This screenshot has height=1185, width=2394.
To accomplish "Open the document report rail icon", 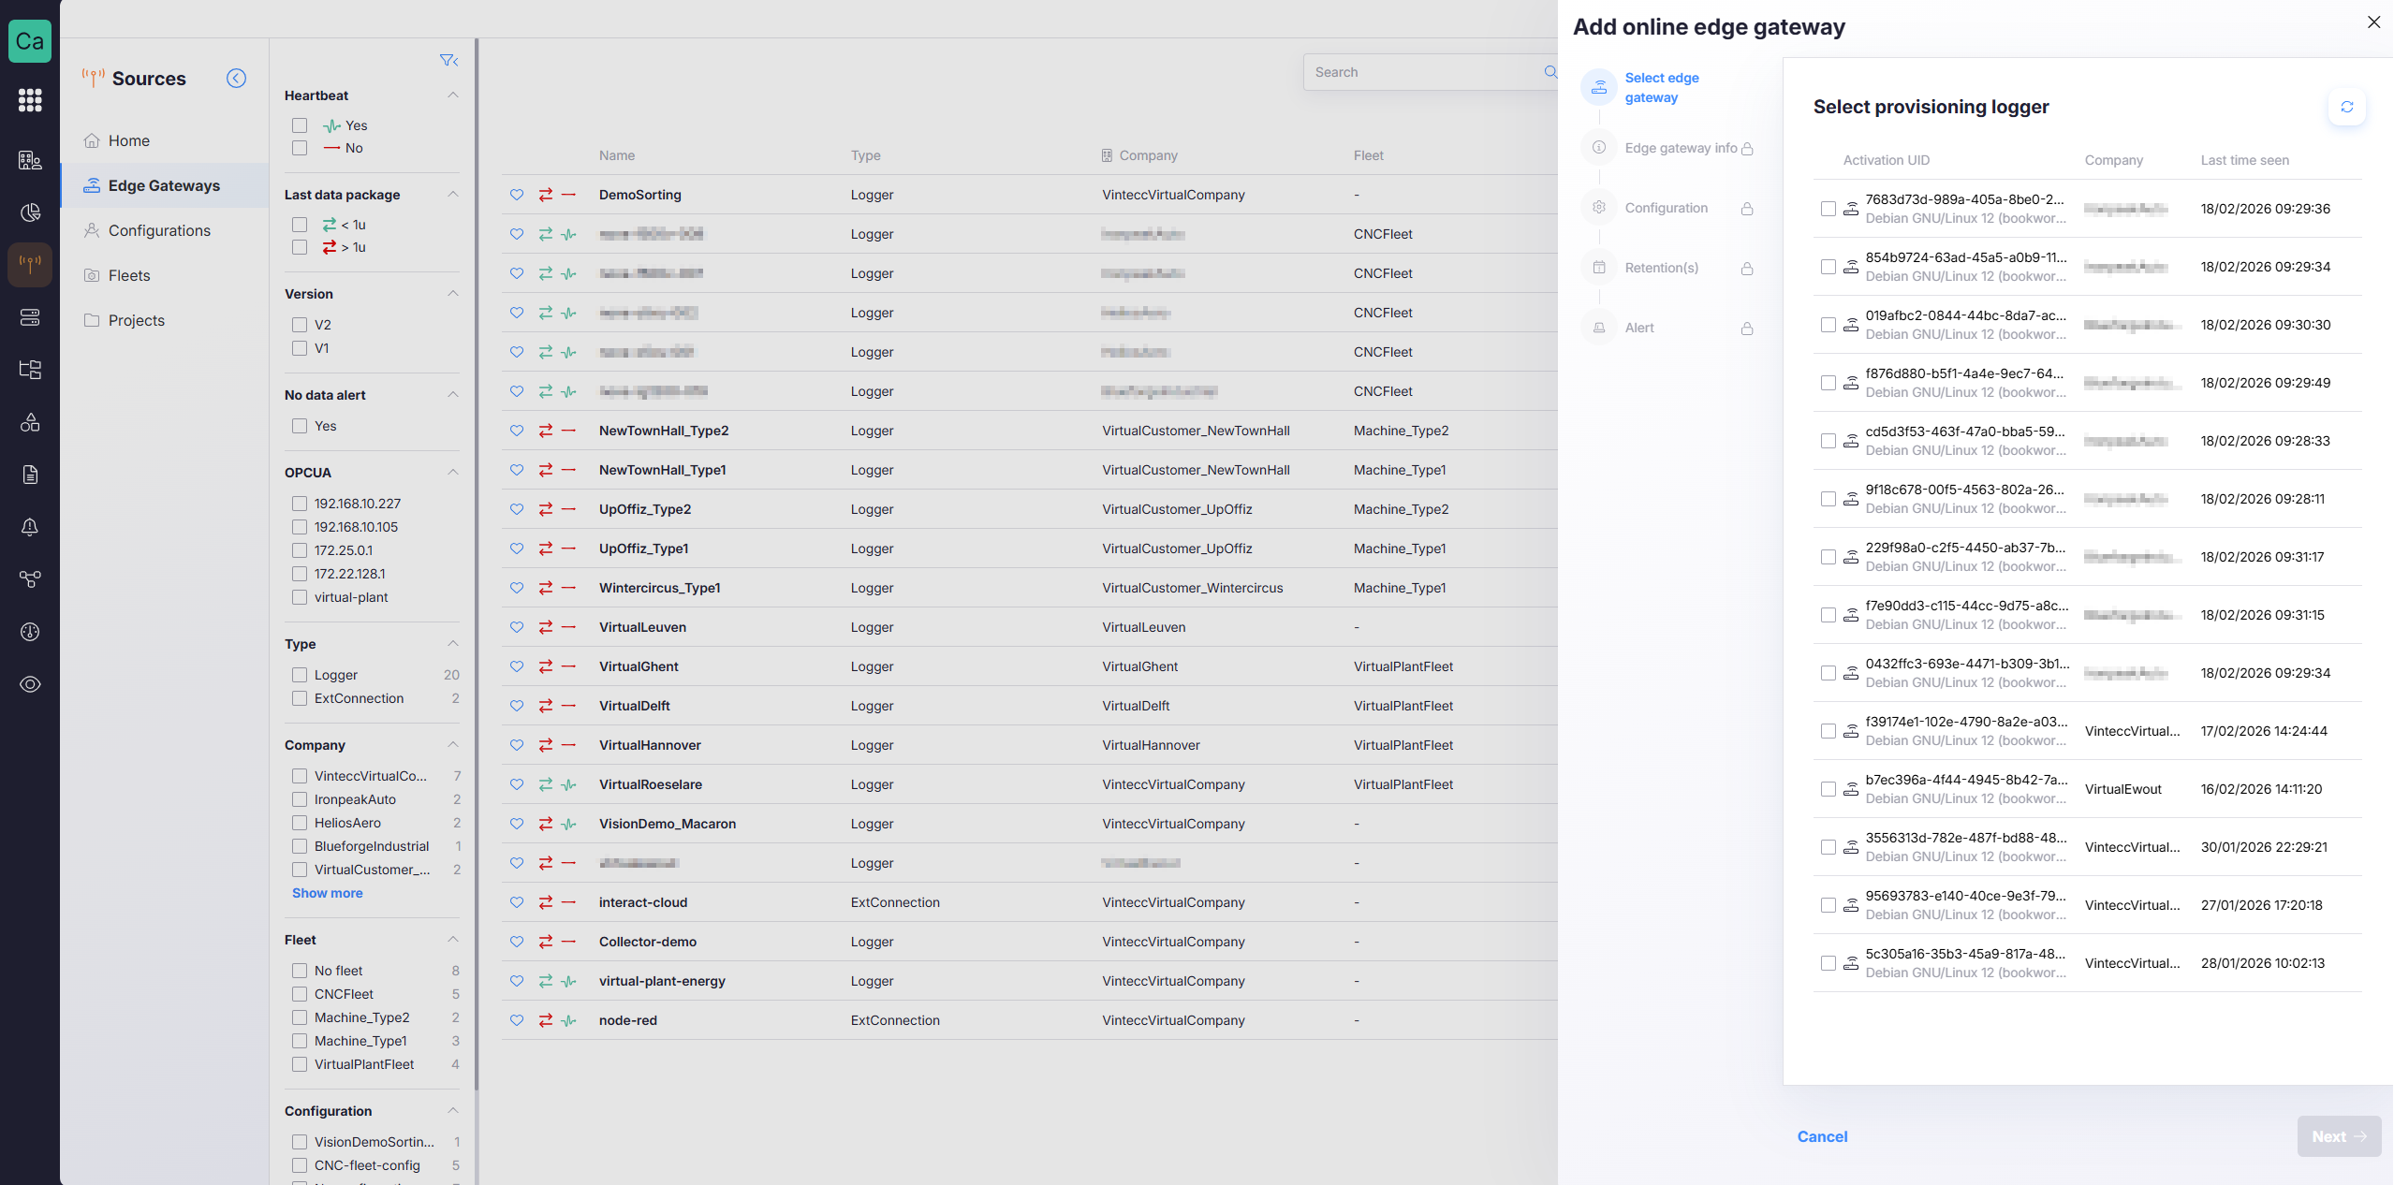I will [x=30, y=475].
